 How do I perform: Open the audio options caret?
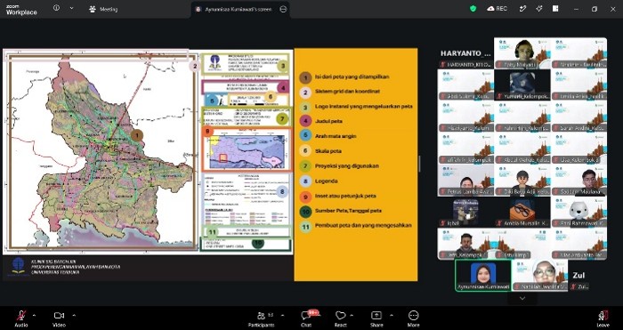(34, 315)
